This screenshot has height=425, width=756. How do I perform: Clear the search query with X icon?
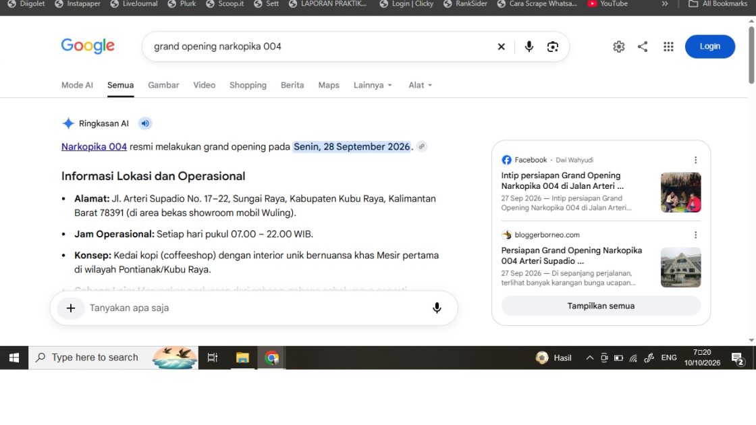click(501, 47)
